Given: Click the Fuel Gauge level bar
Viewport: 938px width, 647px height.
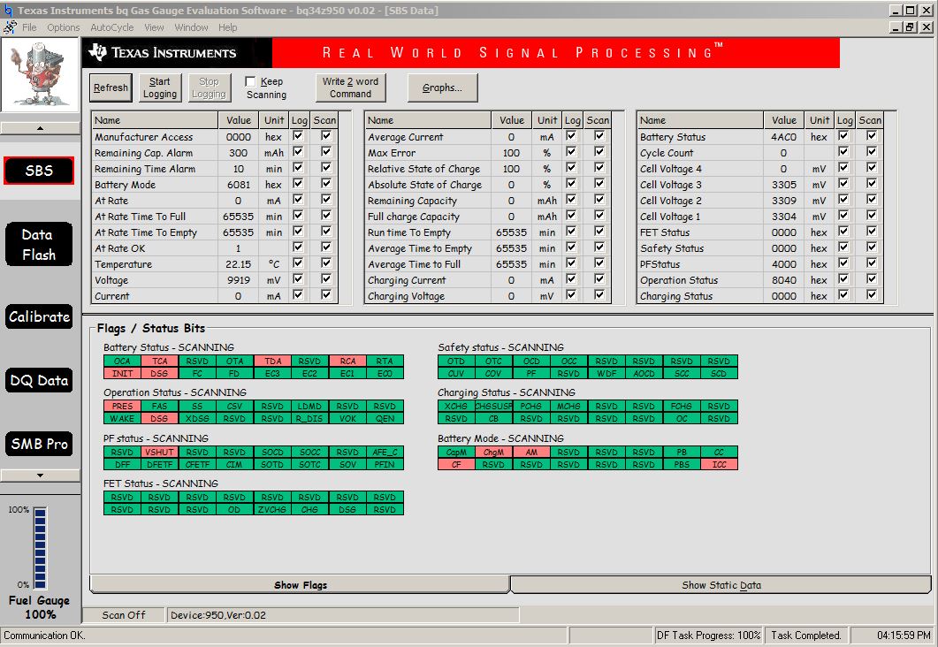Looking at the screenshot, I should click(x=40, y=548).
